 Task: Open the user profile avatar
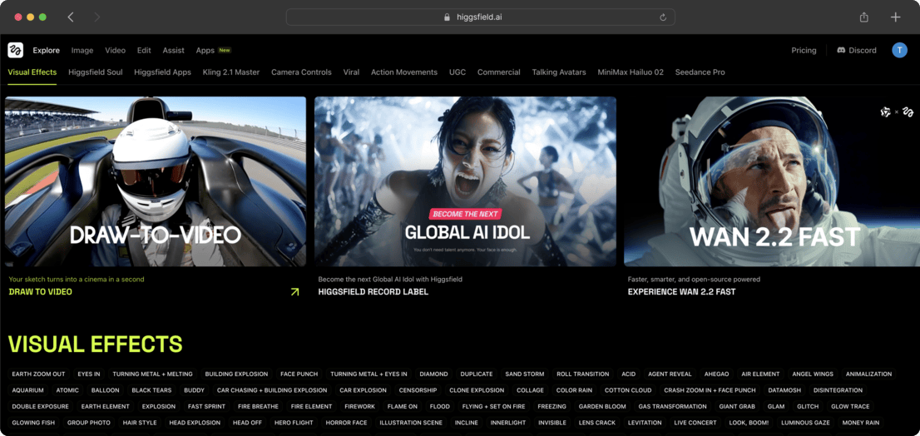coord(899,50)
